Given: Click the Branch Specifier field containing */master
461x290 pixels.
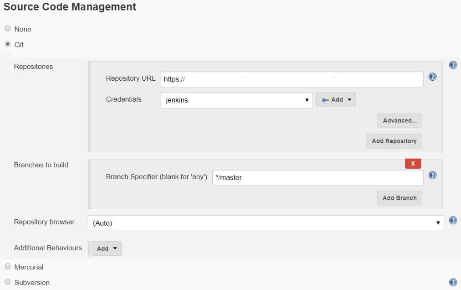Looking at the screenshot, I should pos(317,177).
